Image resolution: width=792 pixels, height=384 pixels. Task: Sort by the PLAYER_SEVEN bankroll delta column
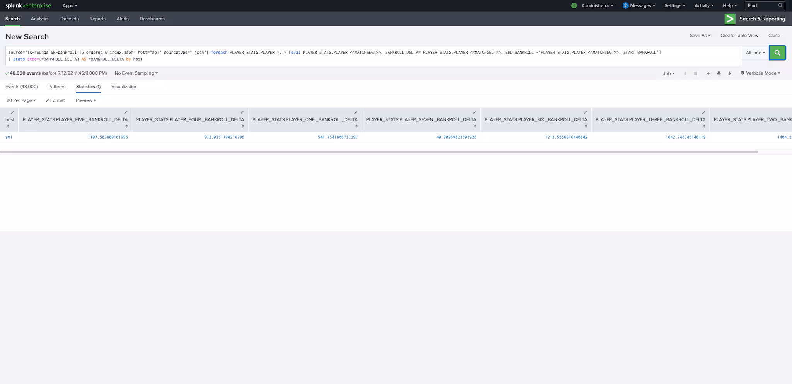(475, 126)
